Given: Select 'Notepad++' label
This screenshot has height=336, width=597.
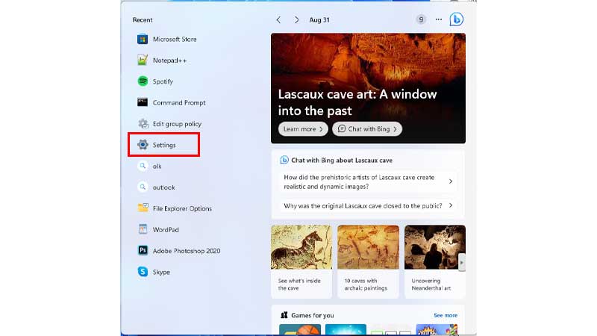Looking at the screenshot, I should [170, 60].
